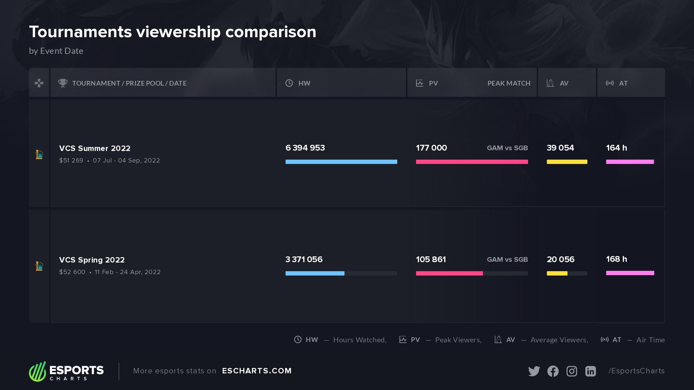Click the /EsportsCharts handle
Viewport: 694px width, 390px height.
[x=636, y=371]
